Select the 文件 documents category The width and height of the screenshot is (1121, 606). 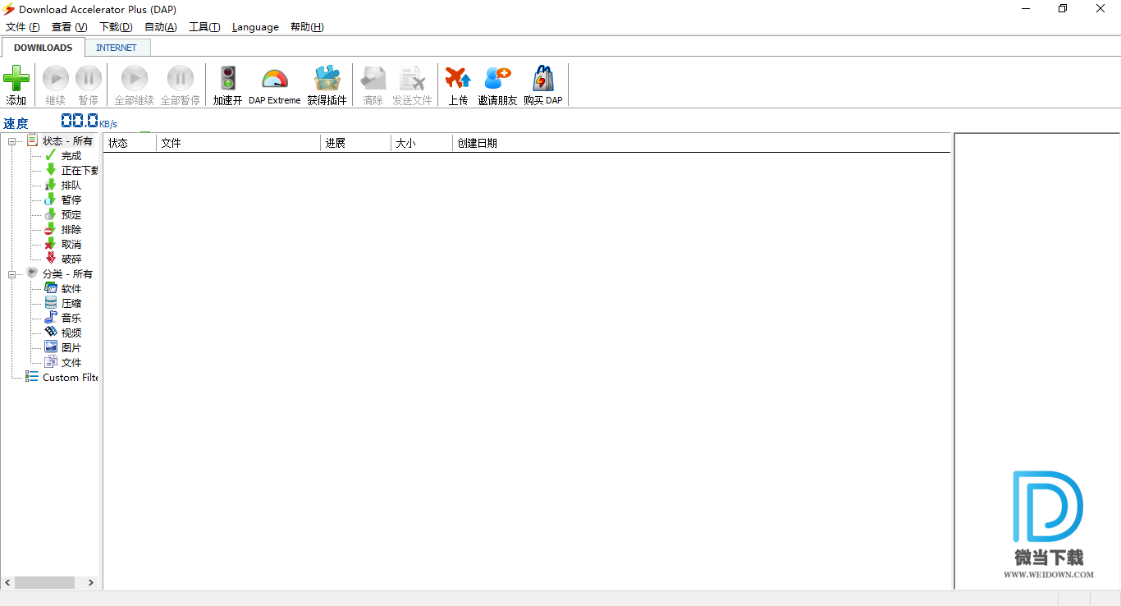71,363
